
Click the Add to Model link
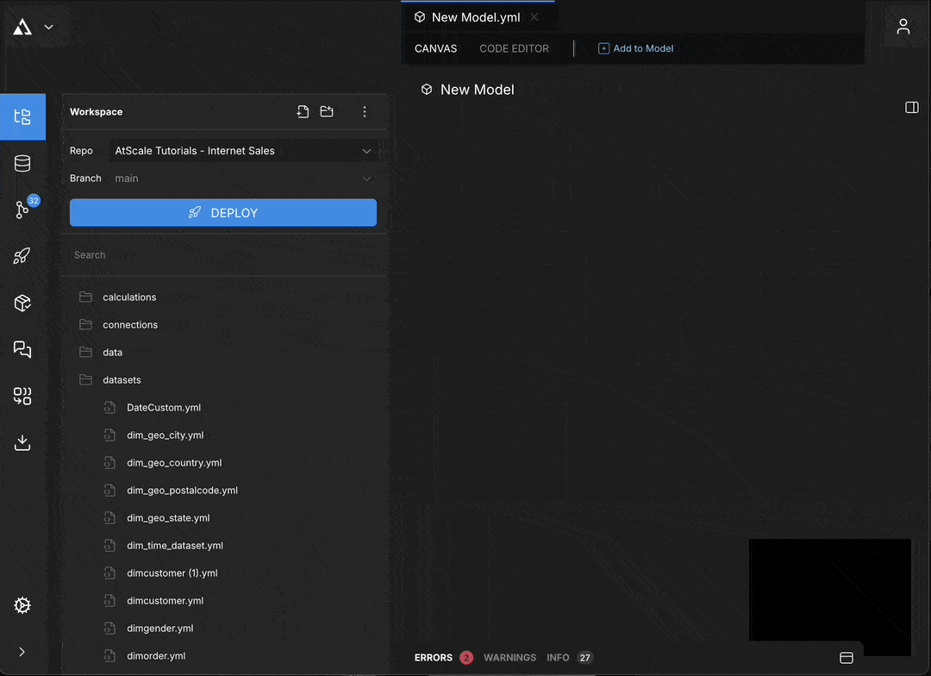click(x=636, y=48)
